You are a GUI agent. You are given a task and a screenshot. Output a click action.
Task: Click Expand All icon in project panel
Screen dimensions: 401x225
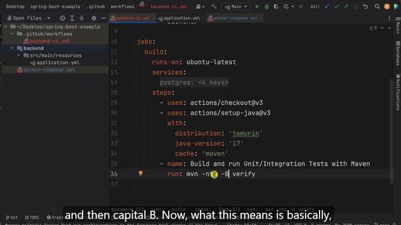click(72, 18)
